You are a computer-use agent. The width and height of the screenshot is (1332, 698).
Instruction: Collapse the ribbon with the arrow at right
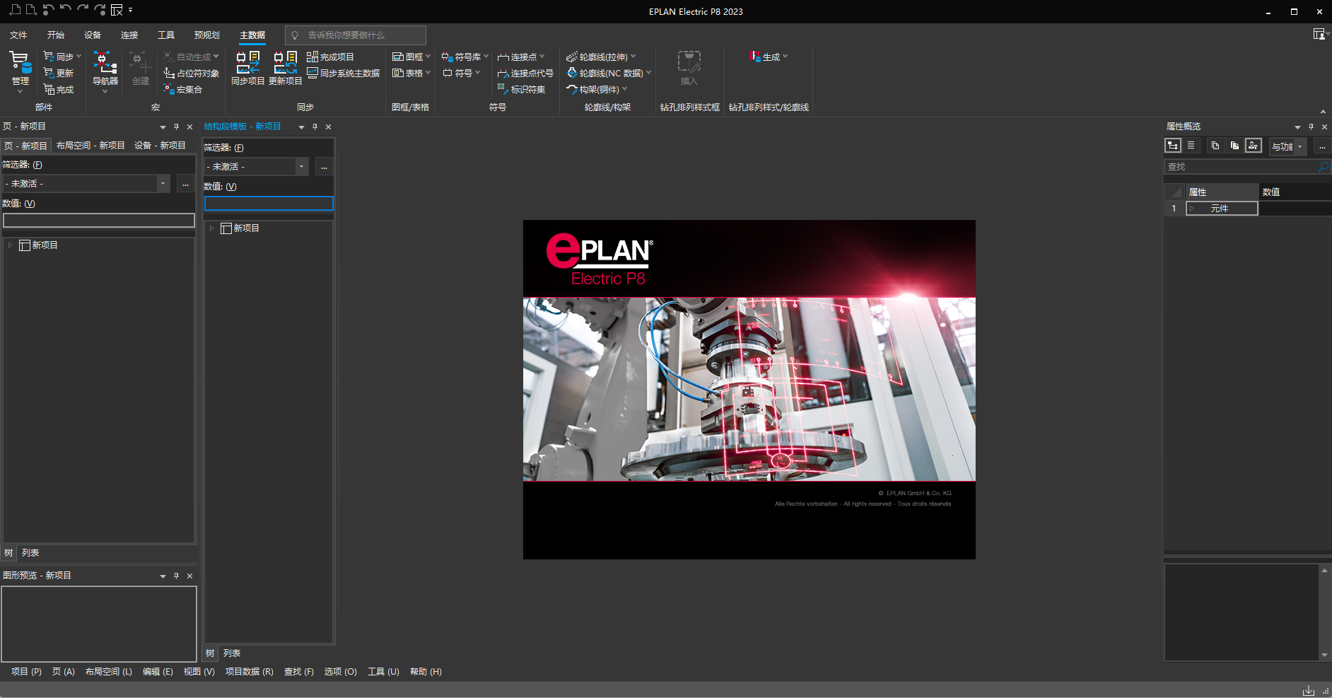point(1323,112)
